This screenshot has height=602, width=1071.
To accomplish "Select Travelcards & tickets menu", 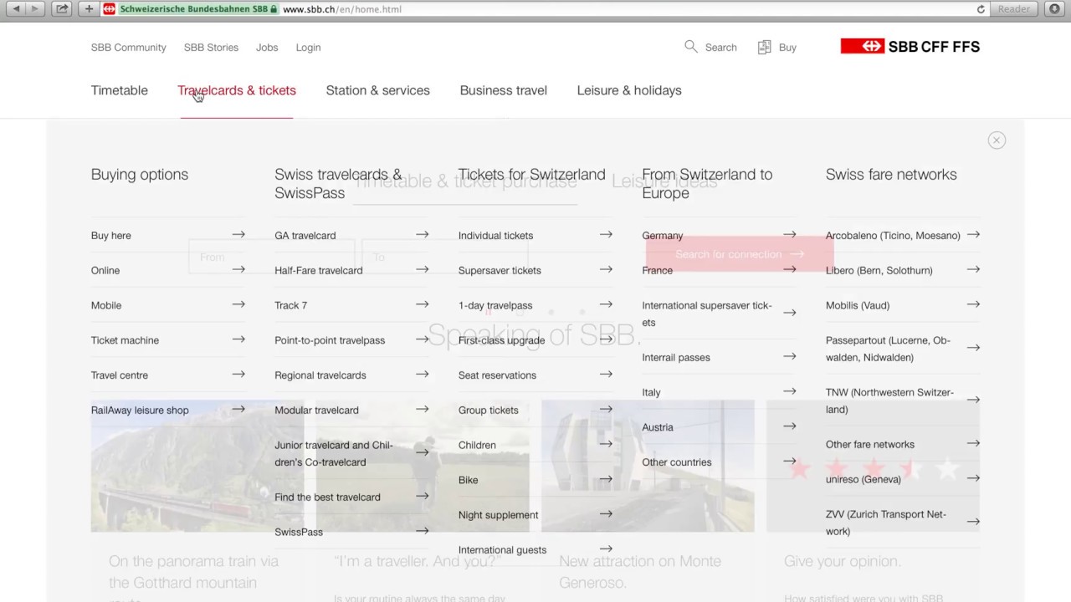I will [x=237, y=90].
